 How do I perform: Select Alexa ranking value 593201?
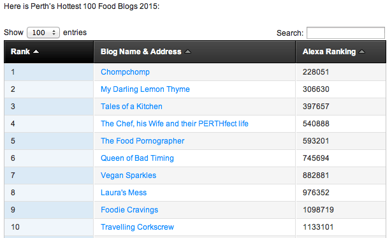(316, 141)
